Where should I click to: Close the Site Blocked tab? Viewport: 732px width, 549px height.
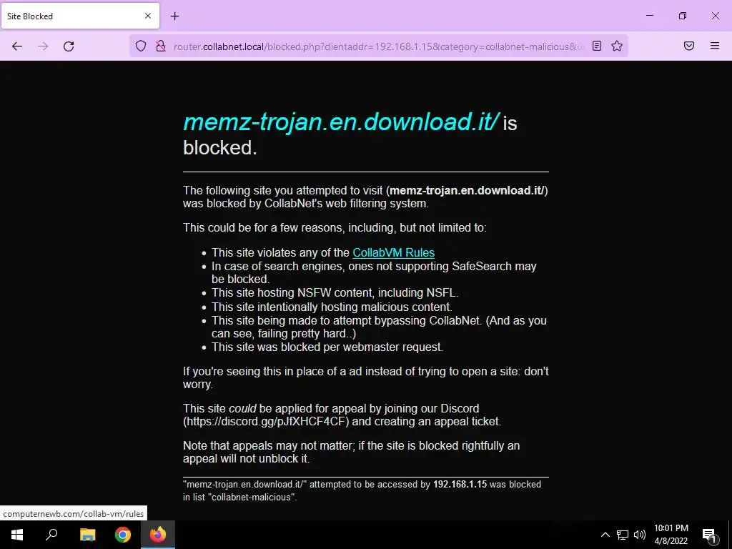click(x=148, y=16)
